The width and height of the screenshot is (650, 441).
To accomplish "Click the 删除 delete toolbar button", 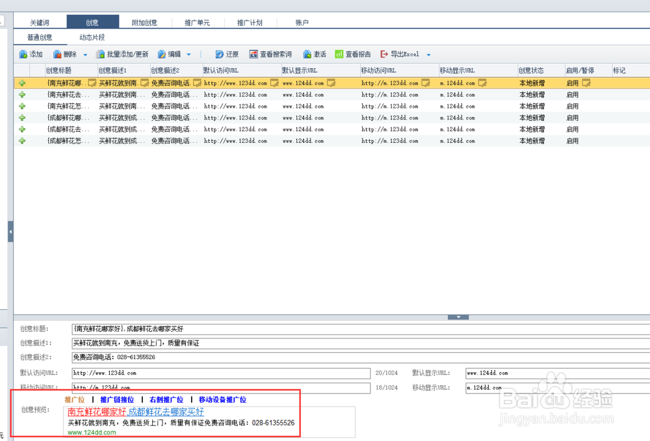I will (x=64, y=55).
